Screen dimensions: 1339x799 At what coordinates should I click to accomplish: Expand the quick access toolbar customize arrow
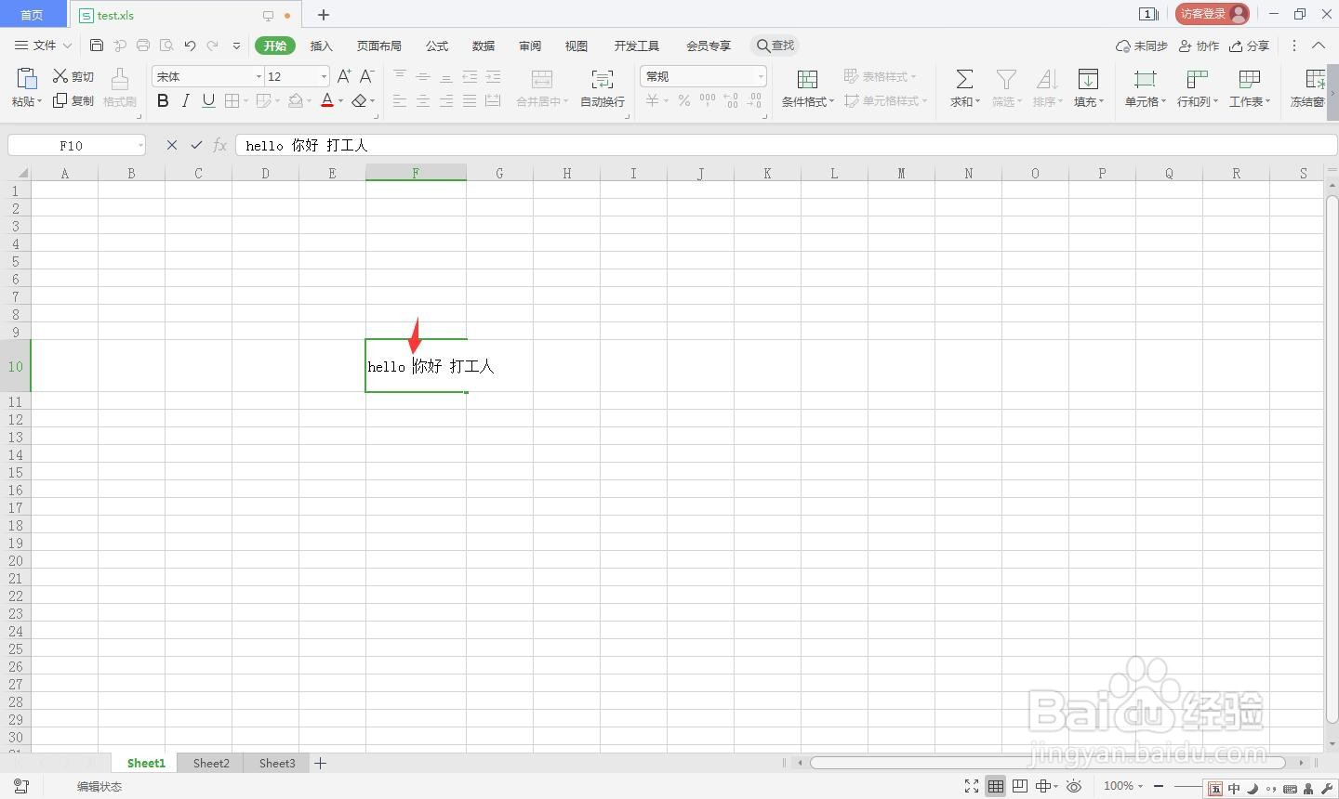(236, 45)
